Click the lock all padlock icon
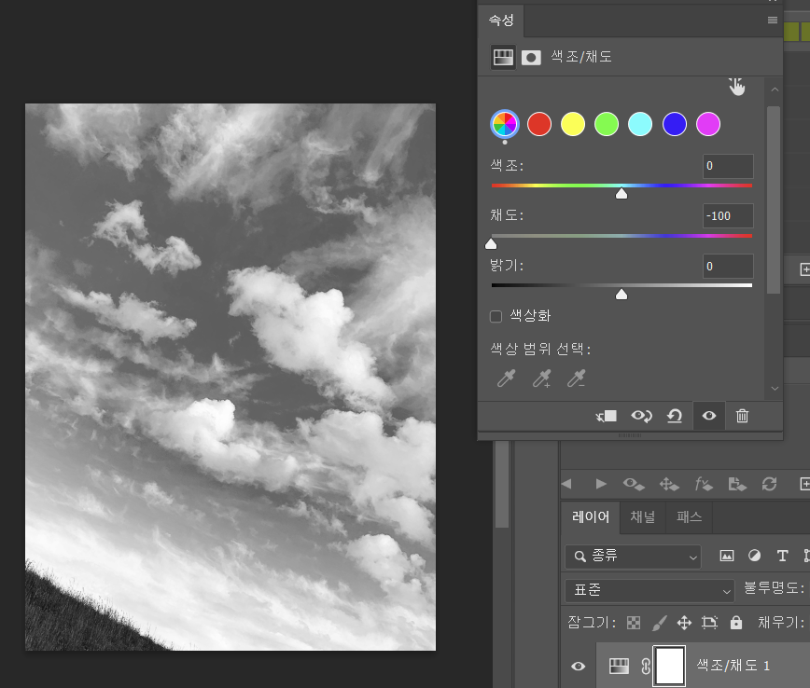This screenshot has height=688, width=810. click(736, 623)
